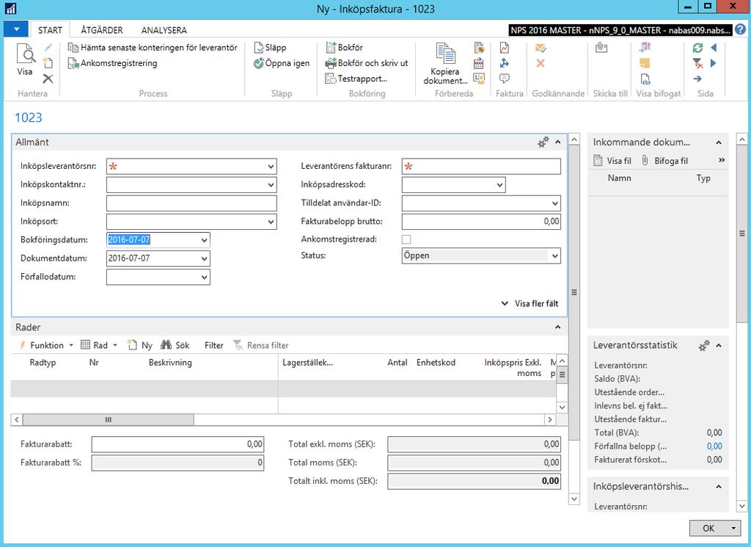Click the calendar arrow icon in Förbereda
The image size is (751, 547).
point(479,63)
